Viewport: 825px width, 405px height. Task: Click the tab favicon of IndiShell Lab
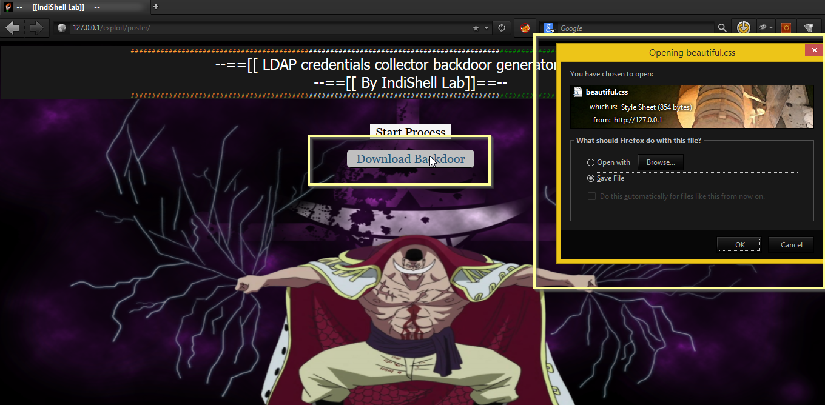[x=8, y=7]
